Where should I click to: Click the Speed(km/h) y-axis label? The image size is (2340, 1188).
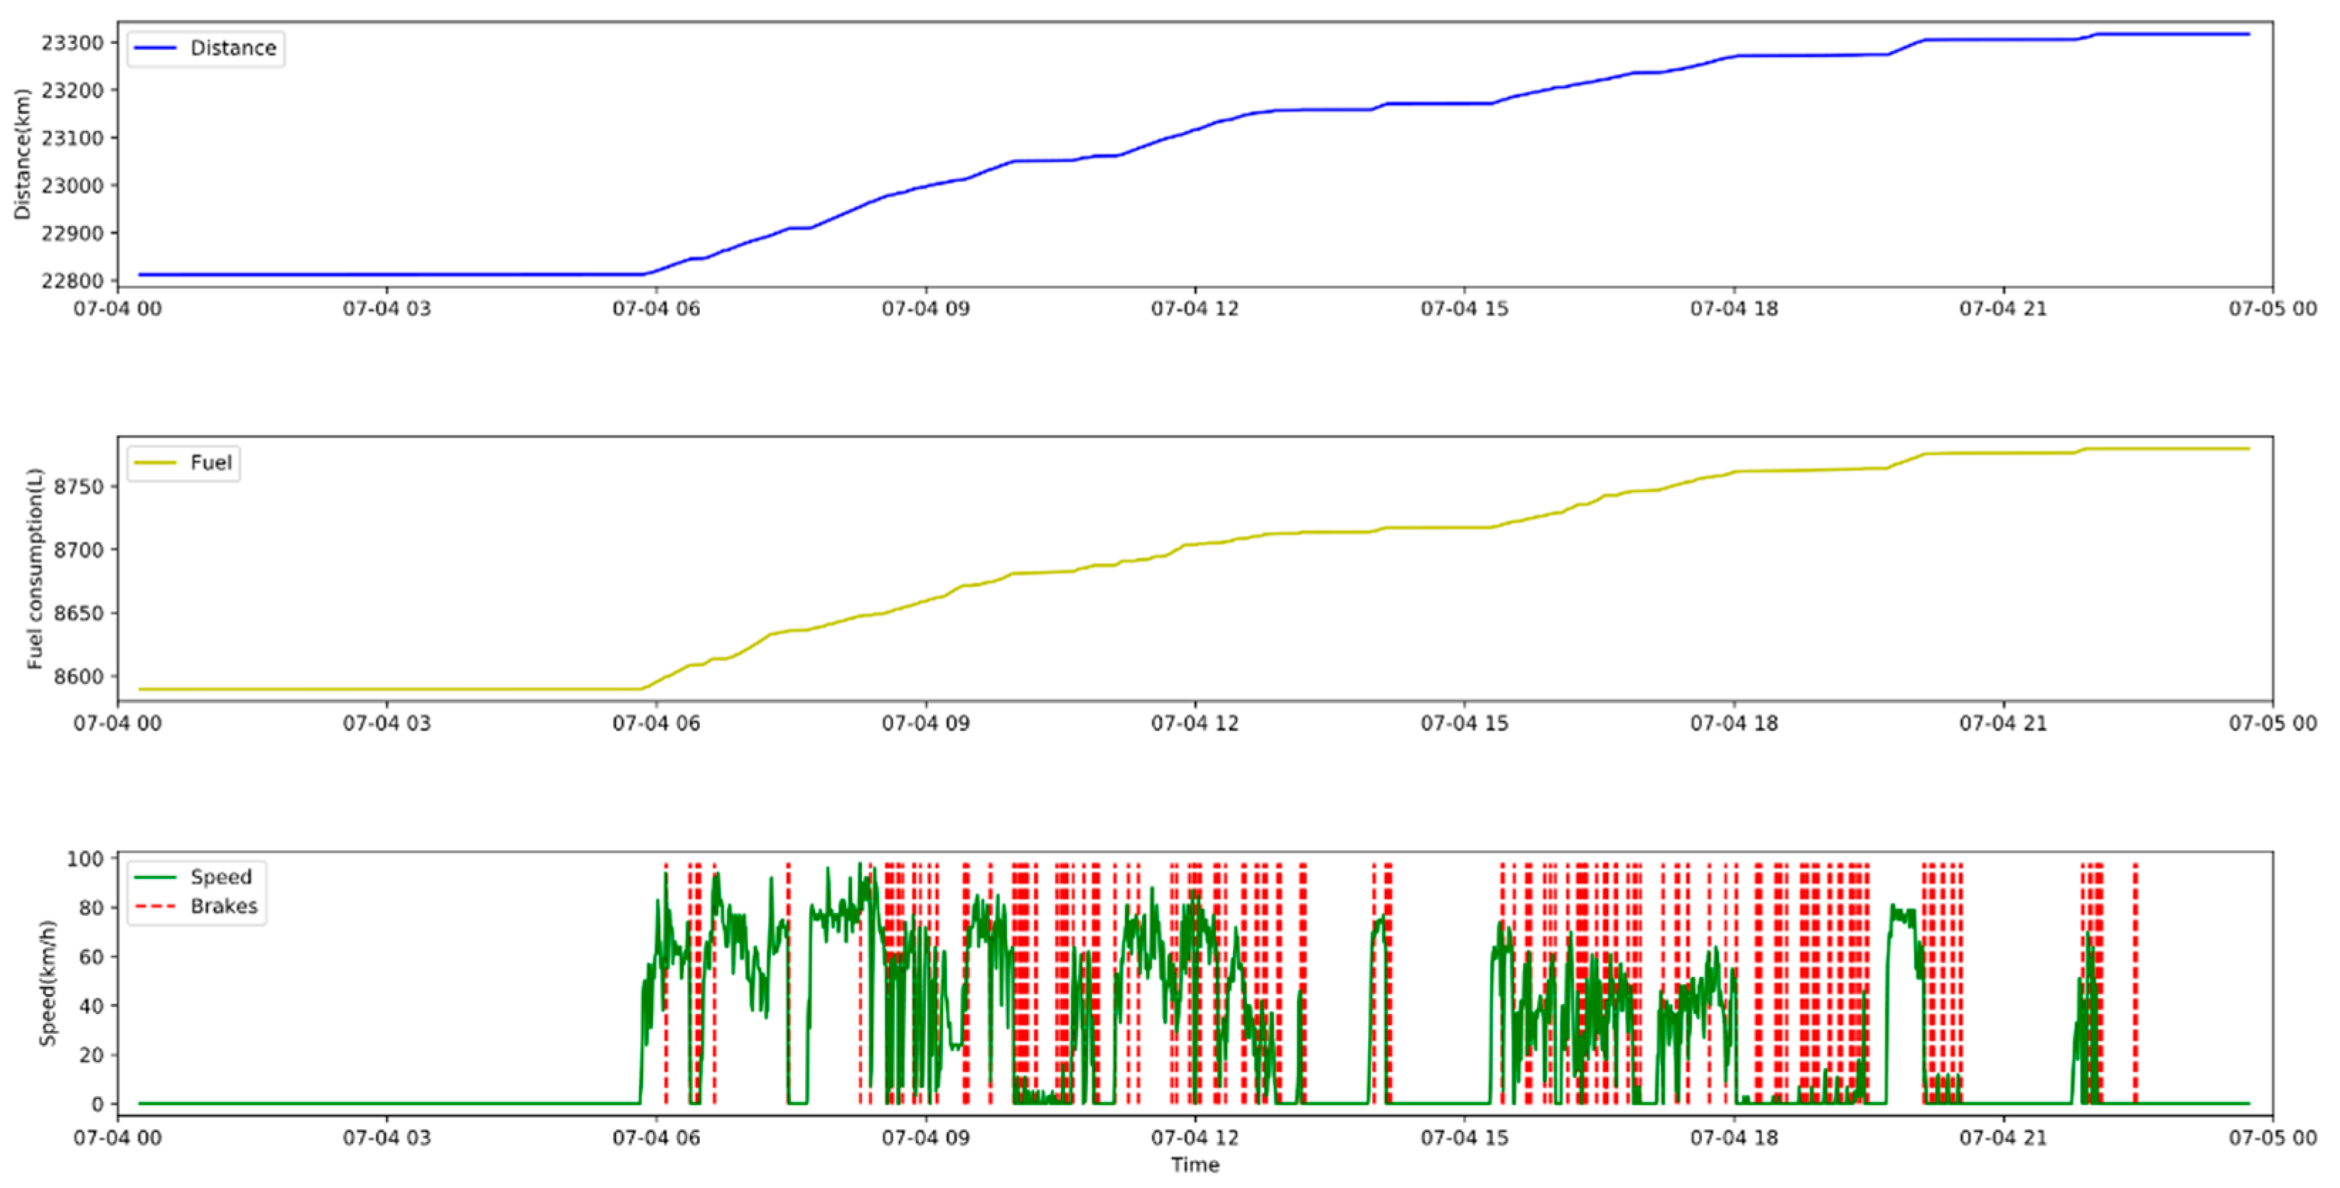tap(47, 983)
